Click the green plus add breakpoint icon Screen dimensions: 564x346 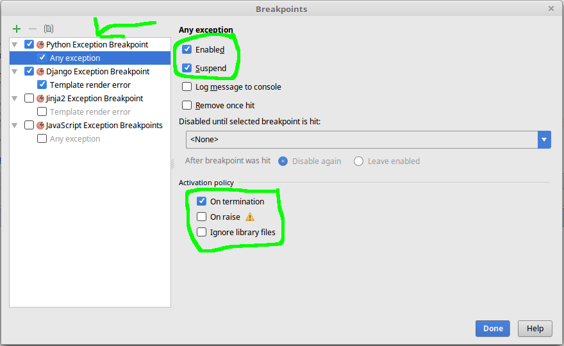point(17,29)
